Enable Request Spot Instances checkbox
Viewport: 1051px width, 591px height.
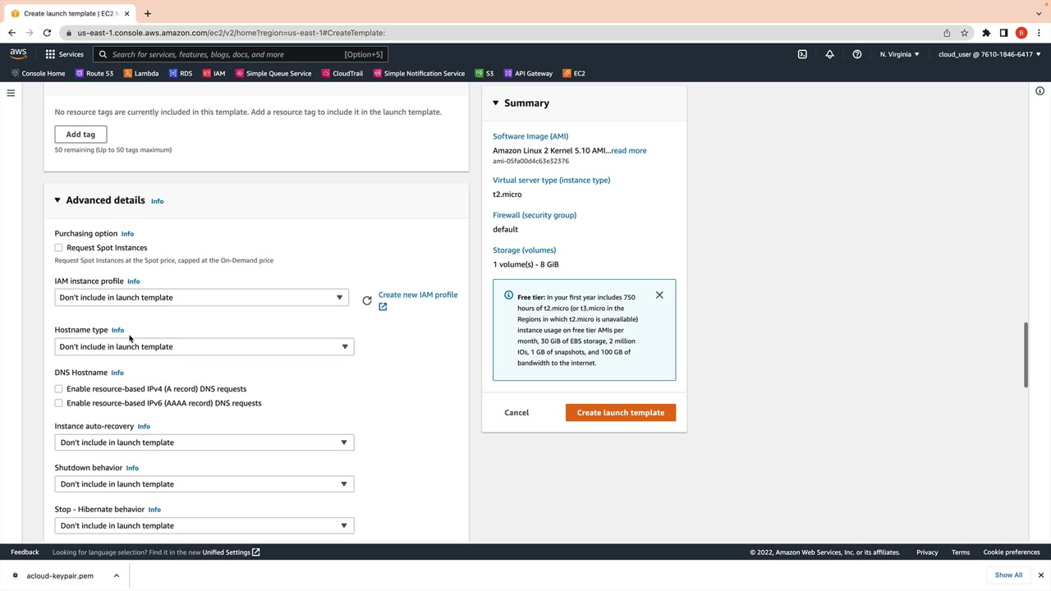(58, 248)
